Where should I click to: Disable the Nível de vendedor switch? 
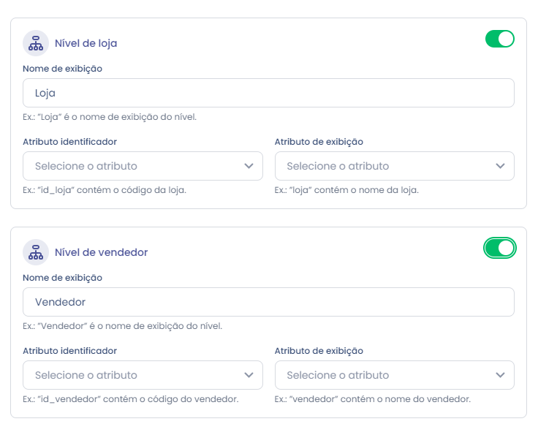[499, 248]
